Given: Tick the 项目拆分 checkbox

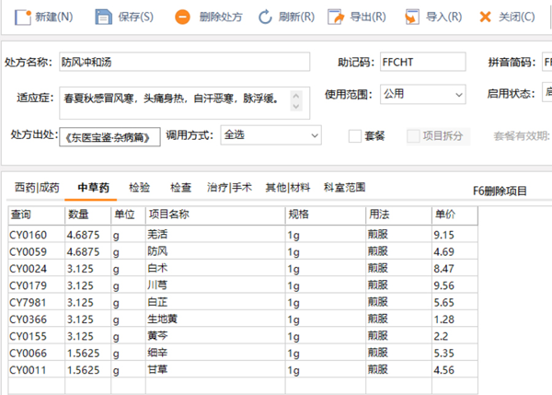Looking at the screenshot, I should point(413,136).
